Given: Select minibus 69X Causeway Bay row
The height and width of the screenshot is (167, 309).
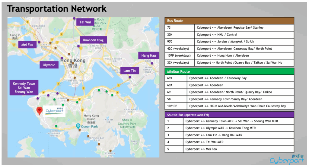Looking at the screenshot, I should coord(229,78).
